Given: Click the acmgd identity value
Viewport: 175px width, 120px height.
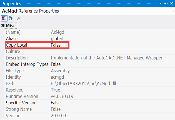Looking at the screenshot, I should pos(57,77).
